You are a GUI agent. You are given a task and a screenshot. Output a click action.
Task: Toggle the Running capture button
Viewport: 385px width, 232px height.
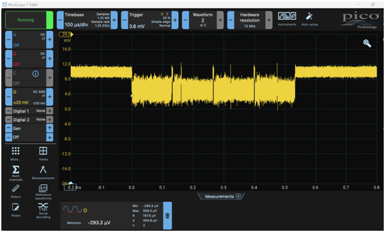29,20
